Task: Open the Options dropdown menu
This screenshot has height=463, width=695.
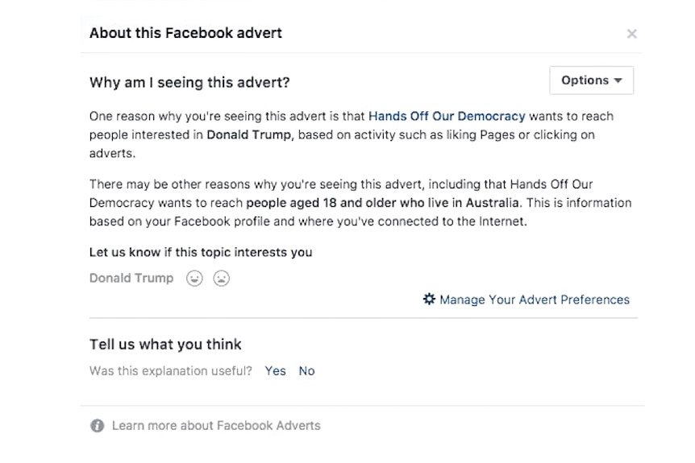Action: [591, 80]
